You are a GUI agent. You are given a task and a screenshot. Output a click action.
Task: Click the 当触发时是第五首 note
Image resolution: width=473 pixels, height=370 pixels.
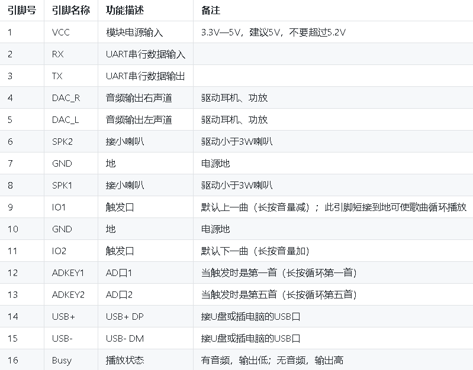(x=279, y=295)
